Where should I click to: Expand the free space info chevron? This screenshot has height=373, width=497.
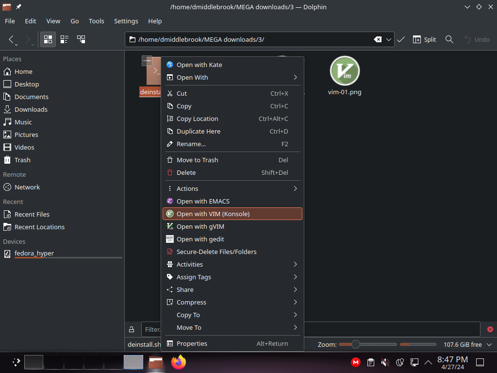point(489,344)
